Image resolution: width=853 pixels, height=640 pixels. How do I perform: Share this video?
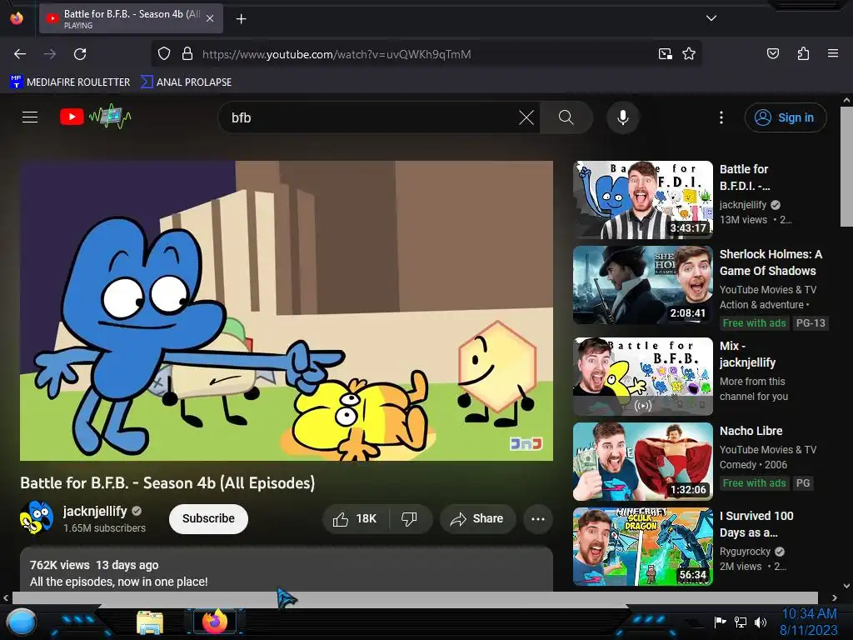coord(477,518)
